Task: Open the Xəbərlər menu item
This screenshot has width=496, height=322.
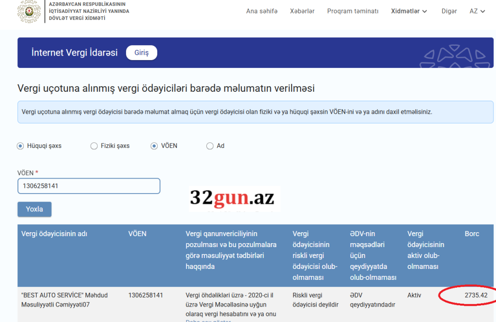Action: point(302,11)
